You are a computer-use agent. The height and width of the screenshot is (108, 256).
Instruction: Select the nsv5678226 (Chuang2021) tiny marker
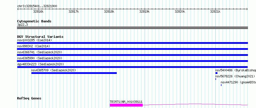tap(216, 79)
